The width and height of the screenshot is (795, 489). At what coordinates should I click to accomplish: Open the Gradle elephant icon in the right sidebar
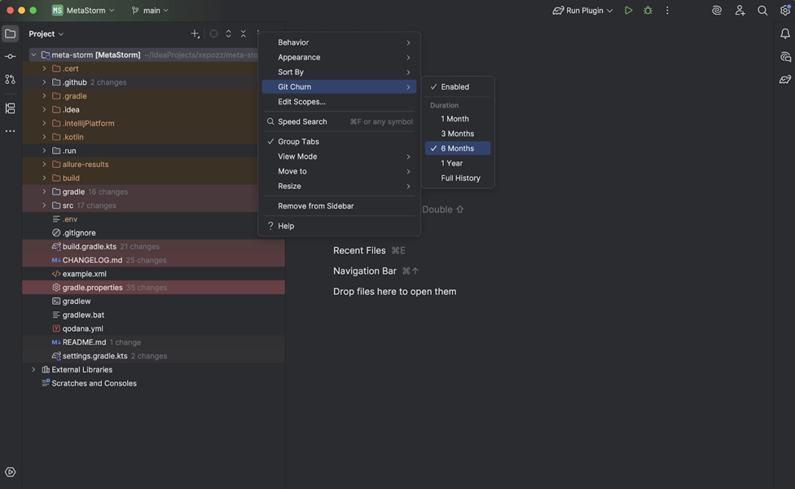(785, 79)
